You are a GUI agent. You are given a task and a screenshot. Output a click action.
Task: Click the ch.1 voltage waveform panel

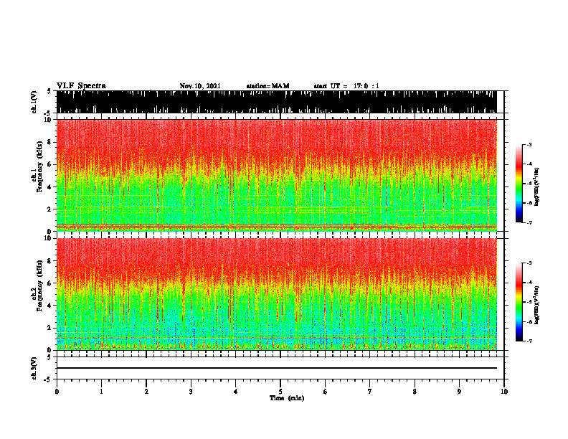pos(276,102)
